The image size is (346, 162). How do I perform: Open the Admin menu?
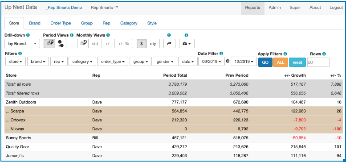(275, 8)
